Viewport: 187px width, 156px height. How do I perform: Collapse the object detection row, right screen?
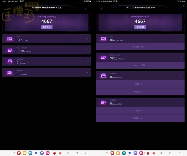(x=181, y=102)
